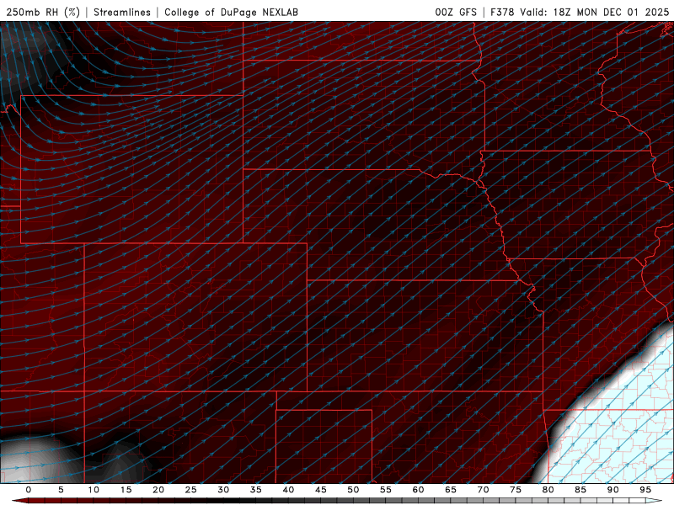Click the colorbar label "25"

pyautogui.click(x=191, y=490)
